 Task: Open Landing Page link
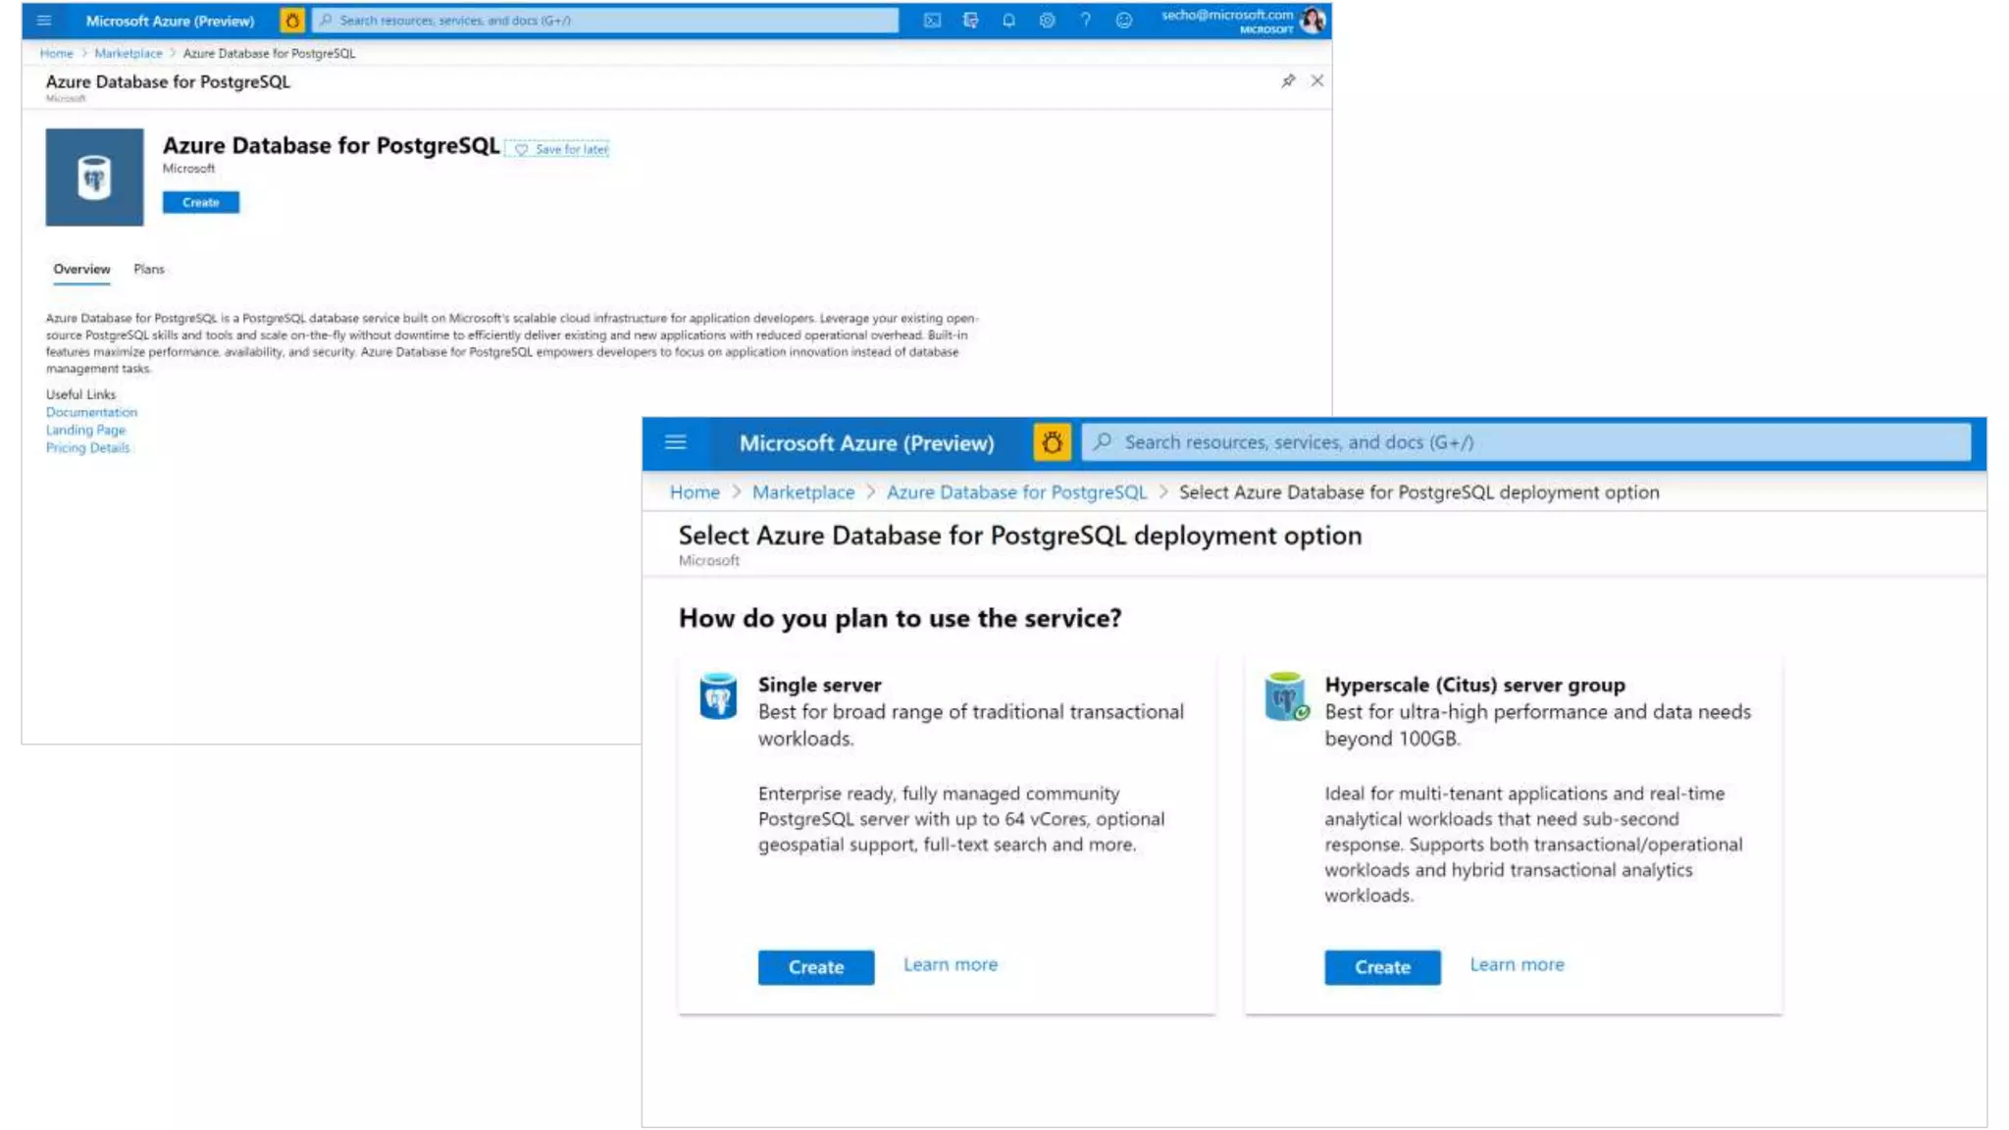pos(85,430)
